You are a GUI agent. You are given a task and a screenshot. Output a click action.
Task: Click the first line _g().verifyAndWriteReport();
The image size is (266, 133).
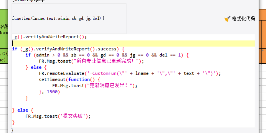tap(49, 37)
